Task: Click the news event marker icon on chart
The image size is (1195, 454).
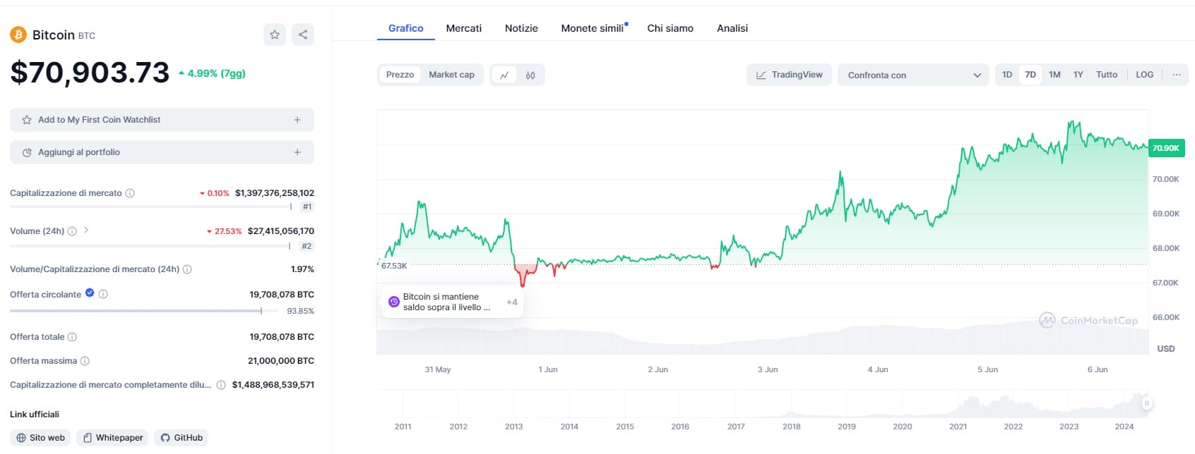Action: click(x=394, y=302)
